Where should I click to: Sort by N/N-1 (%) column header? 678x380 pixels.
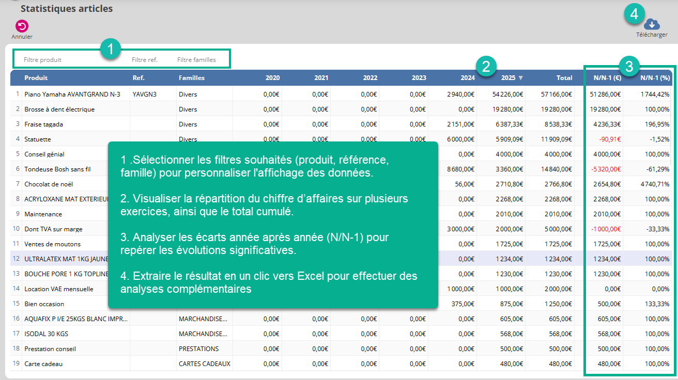[x=655, y=78]
